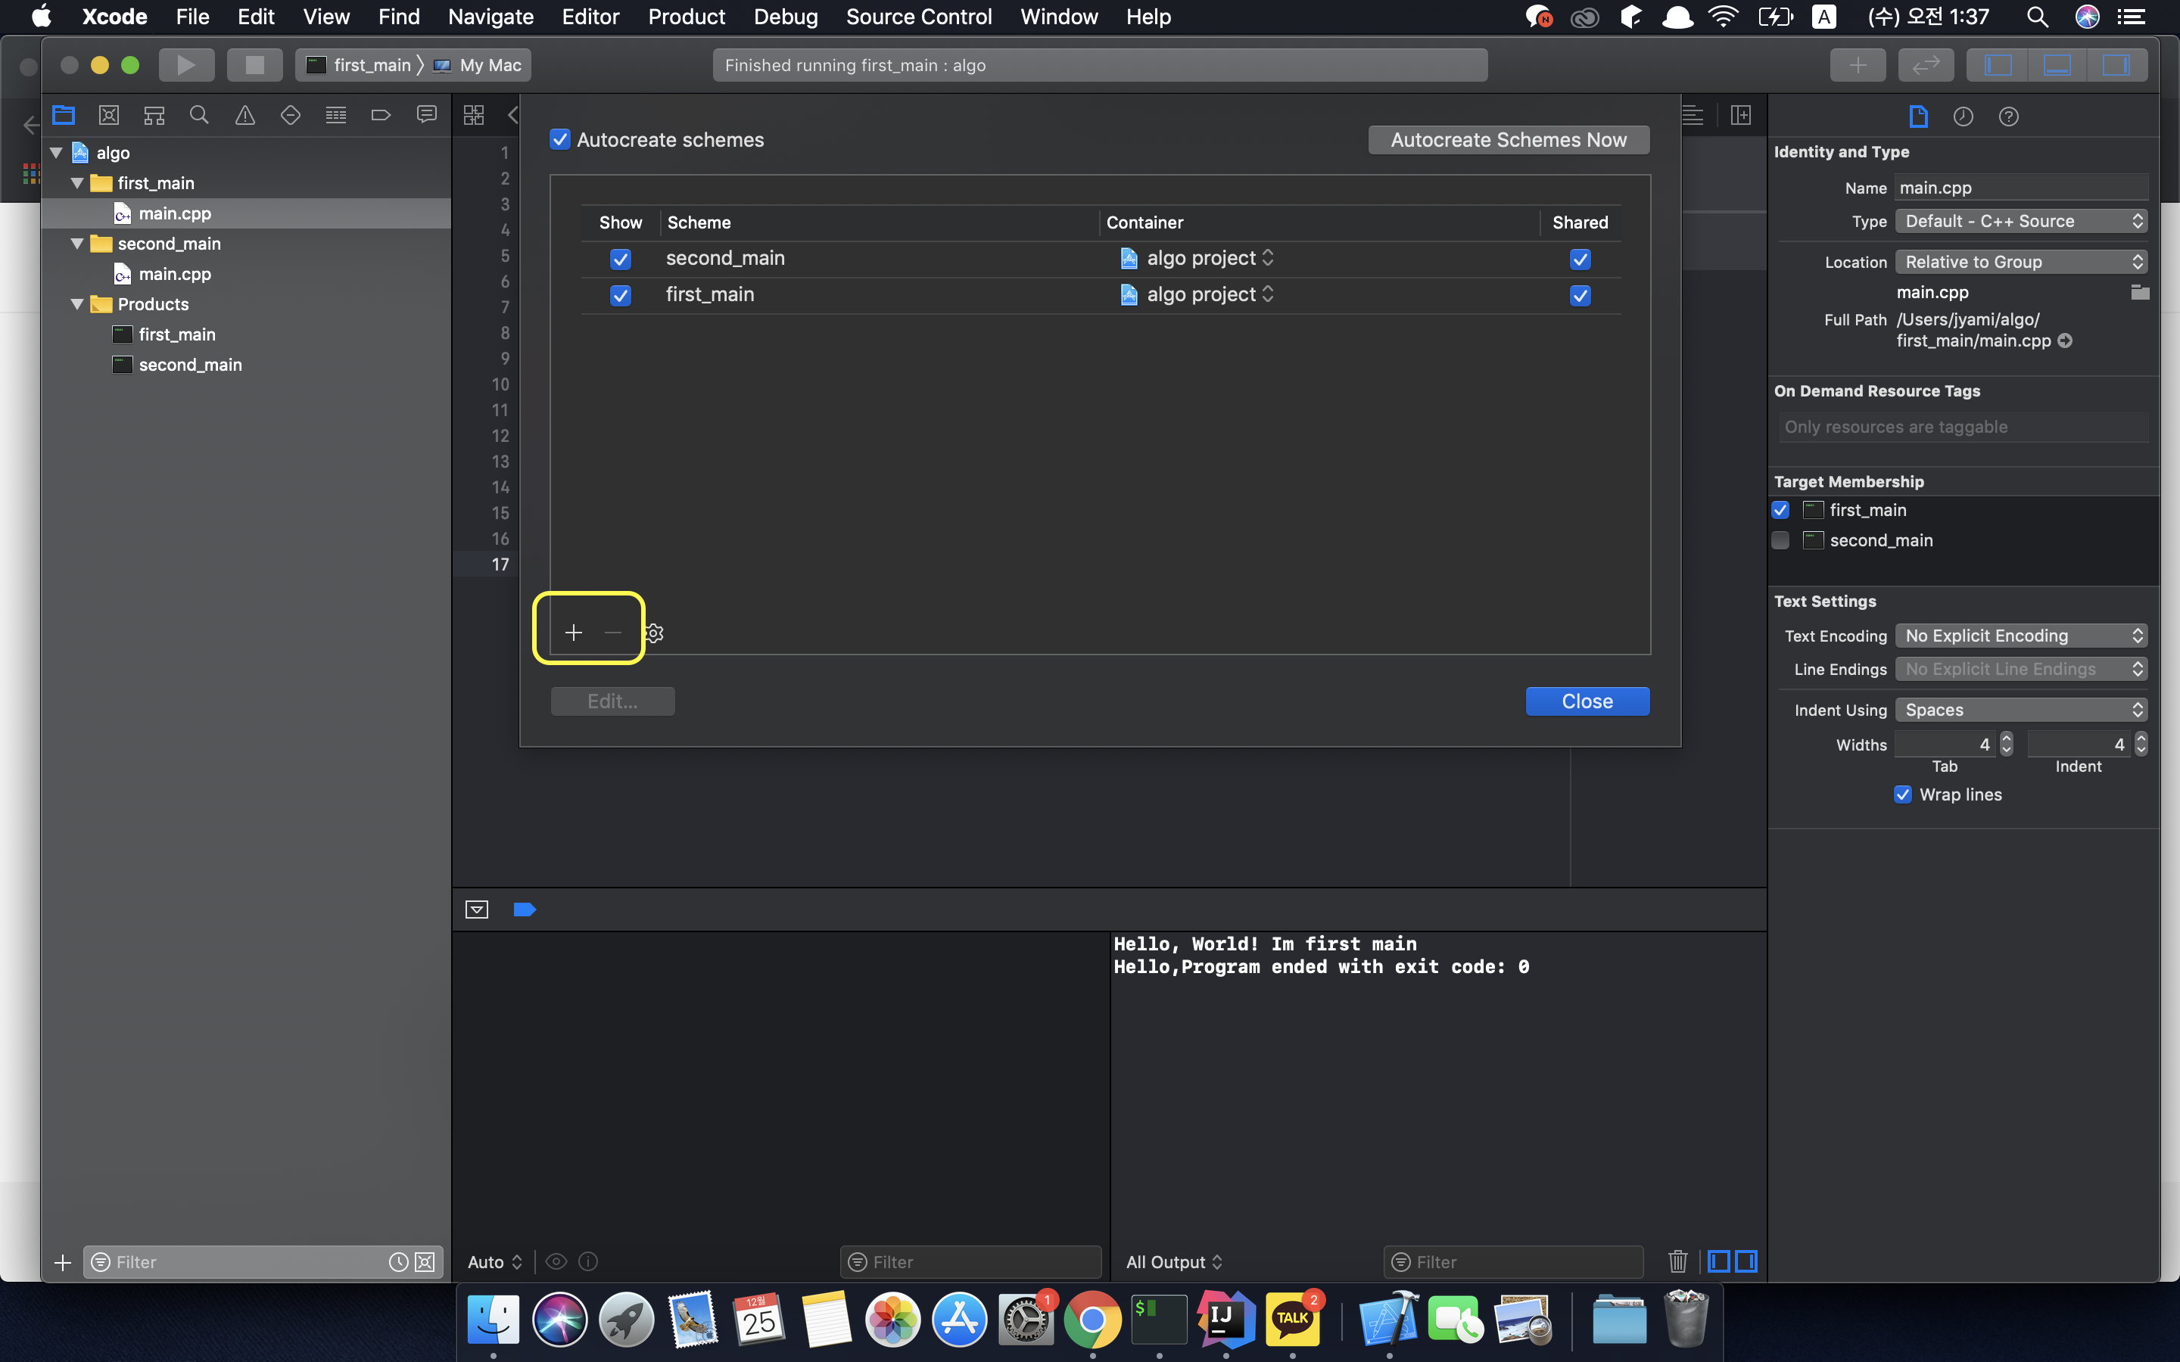
Task: Click the scheme gear options icon
Action: (655, 633)
